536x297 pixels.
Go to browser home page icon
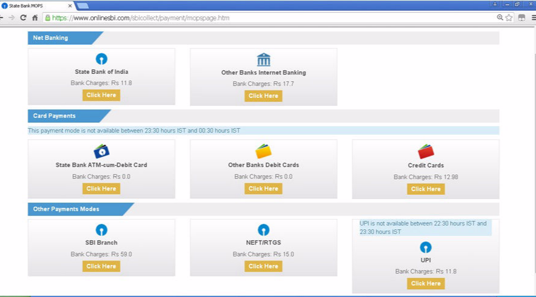35,18
